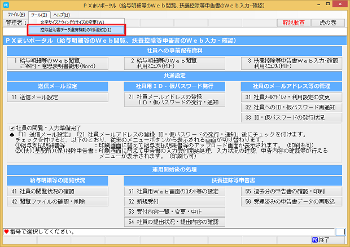Click 32 社員へのID・仮パスワード再通知
This screenshot has height=247, width=350.
click(291, 108)
